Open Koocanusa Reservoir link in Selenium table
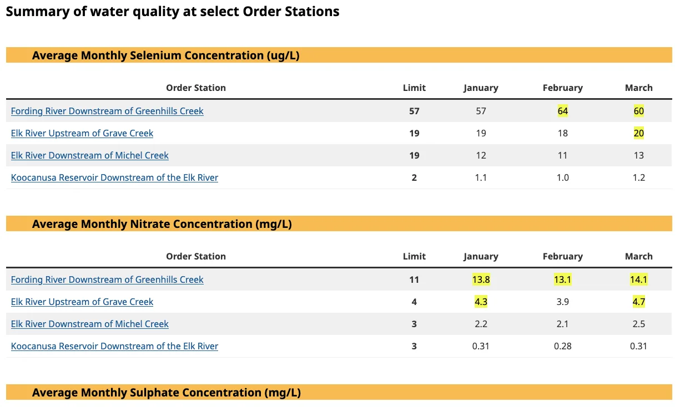Image resolution: width=680 pixels, height=407 pixels. (114, 177)
